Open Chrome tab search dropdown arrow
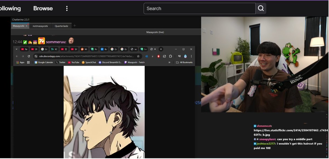This screenshot has width=329, height=159. pos(17,49)
